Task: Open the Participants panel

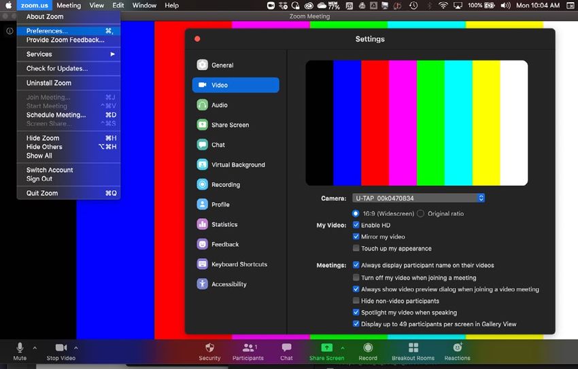Action: click(x=248, y=351)
